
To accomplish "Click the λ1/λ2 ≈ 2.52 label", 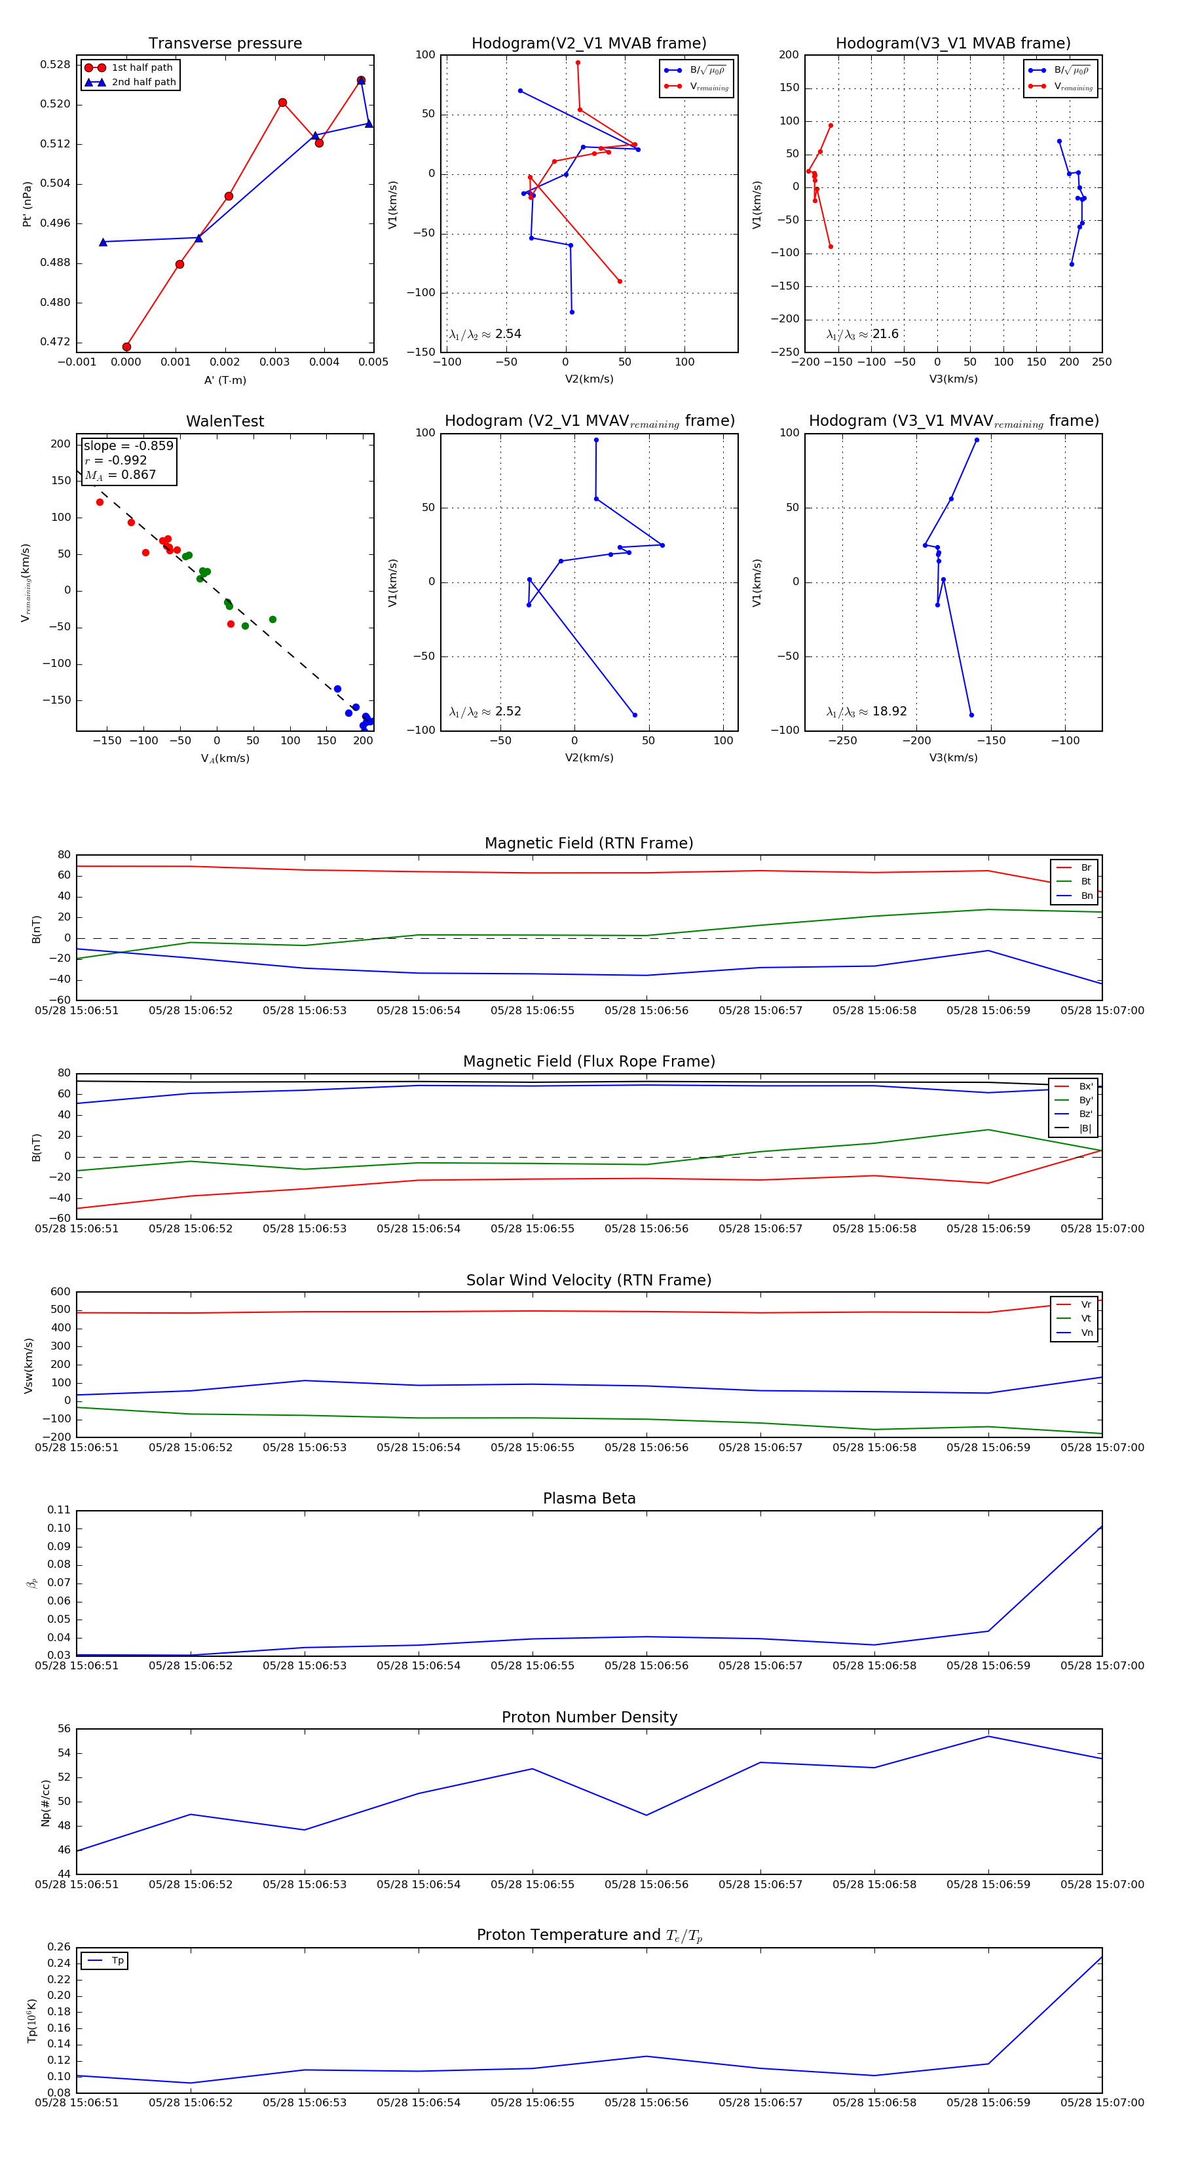I will [x=485, y=711].
